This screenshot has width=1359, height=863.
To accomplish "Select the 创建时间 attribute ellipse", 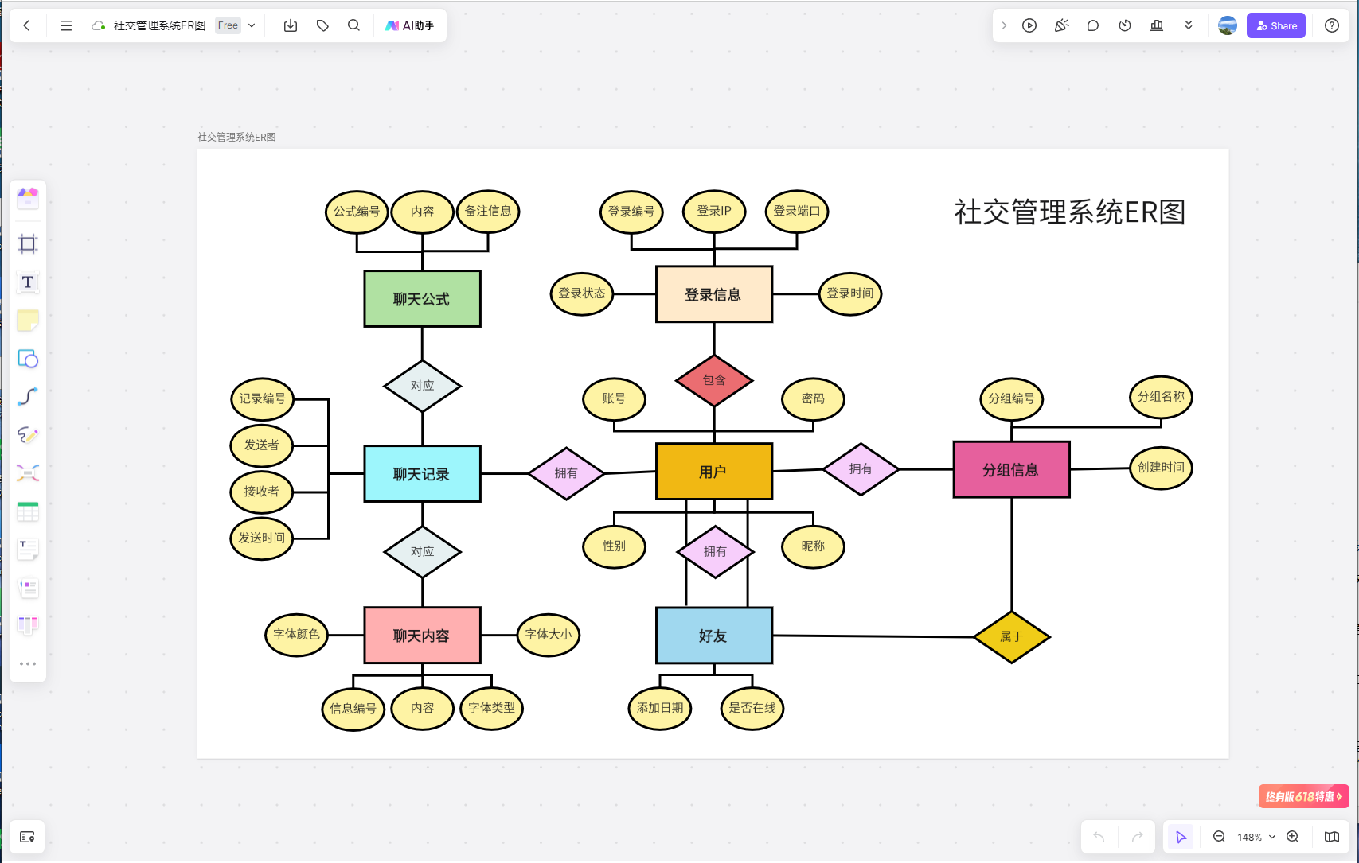I will coord(1161,468).
